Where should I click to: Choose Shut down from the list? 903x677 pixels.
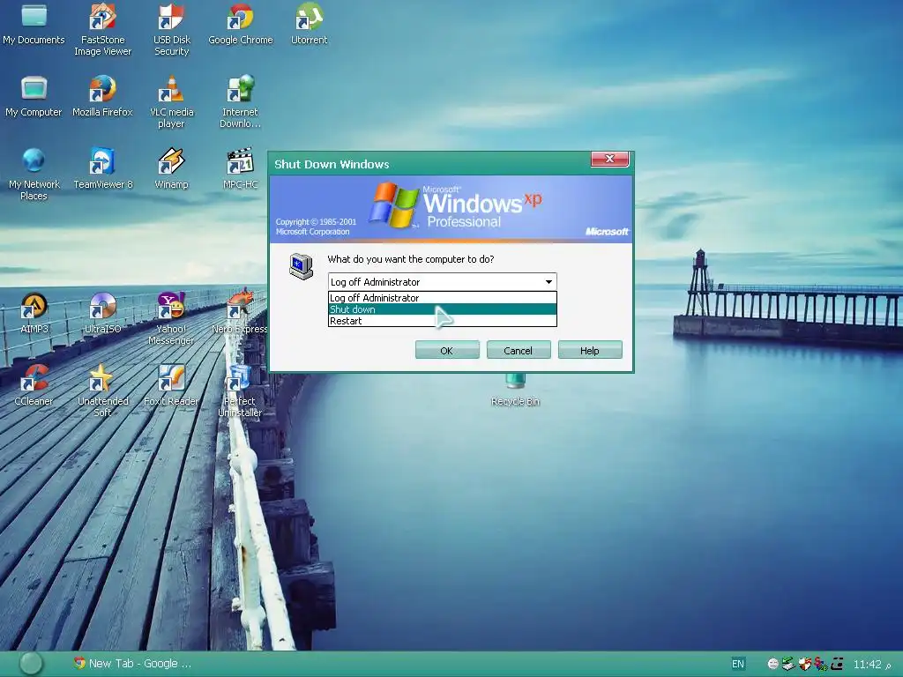(443, 309)
